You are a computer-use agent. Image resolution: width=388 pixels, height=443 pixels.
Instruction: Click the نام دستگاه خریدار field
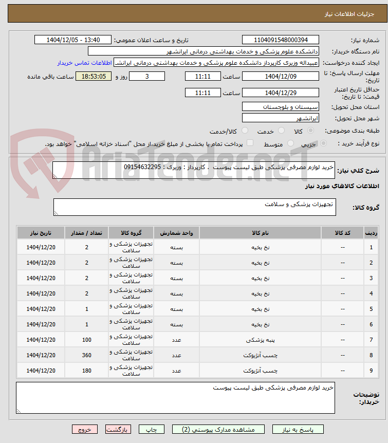(204, 51)
